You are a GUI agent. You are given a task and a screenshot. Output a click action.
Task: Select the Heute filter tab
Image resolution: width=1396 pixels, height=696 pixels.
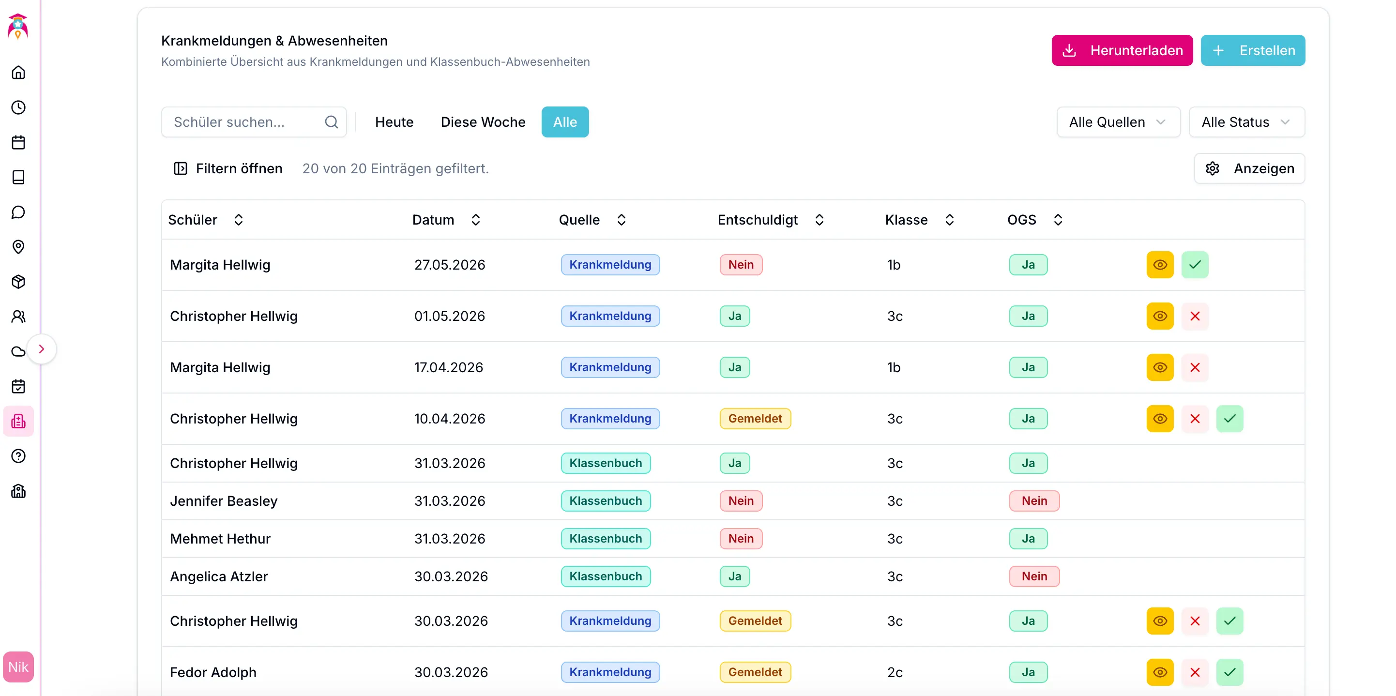click(x=394, y=122)
